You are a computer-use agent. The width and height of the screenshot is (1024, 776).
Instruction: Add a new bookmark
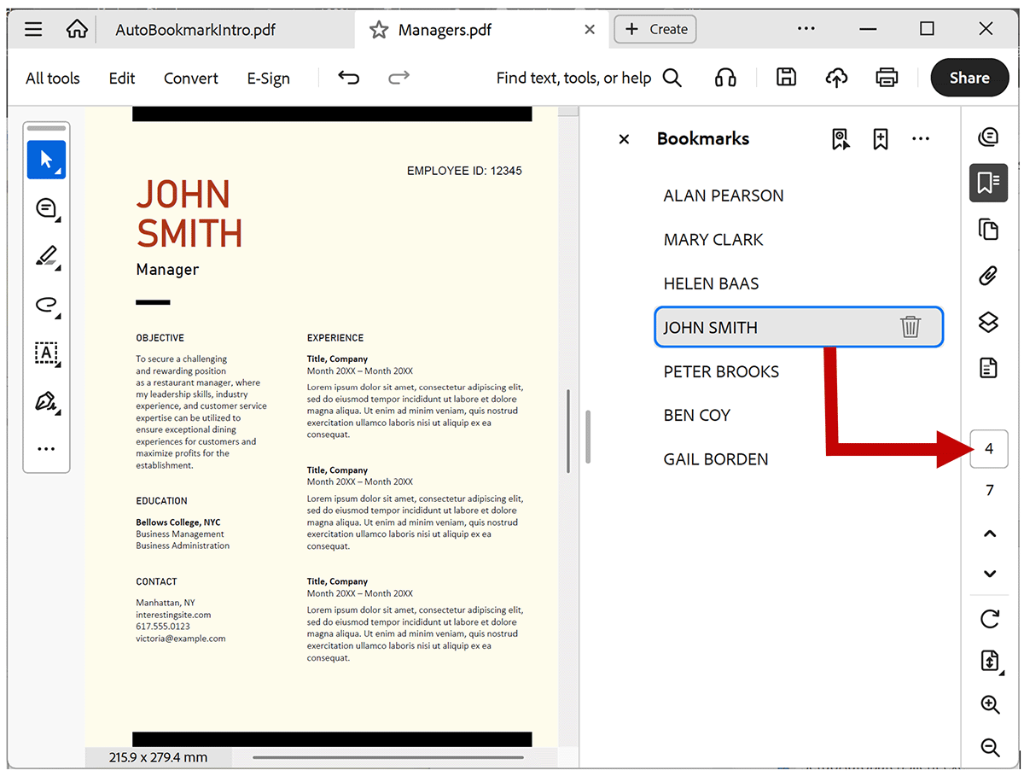pyautogui.click(x=881, y=139)
